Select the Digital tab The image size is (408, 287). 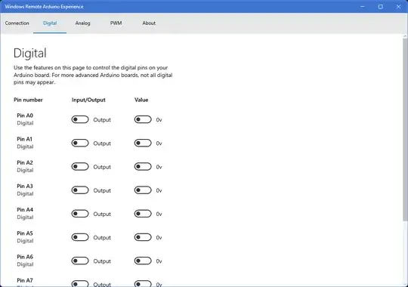pos(50,23)
